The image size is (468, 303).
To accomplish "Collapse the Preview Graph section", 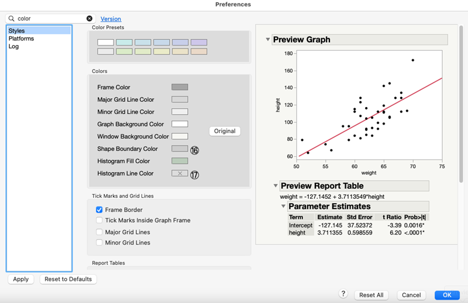I will 269,40.
